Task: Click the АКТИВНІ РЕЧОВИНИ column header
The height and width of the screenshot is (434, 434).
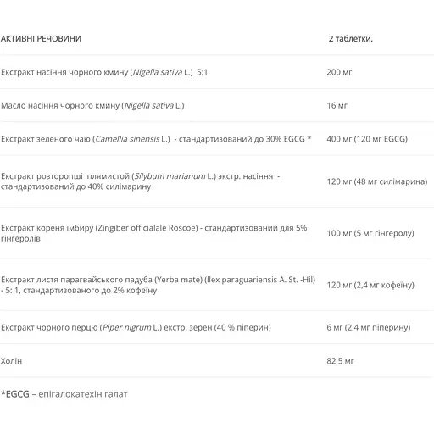Action: point(41,38)
